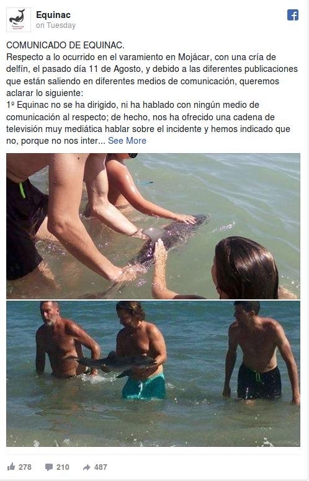
Task: Click the "on Tuesday" timestamp
Action: tap(56, 25)
